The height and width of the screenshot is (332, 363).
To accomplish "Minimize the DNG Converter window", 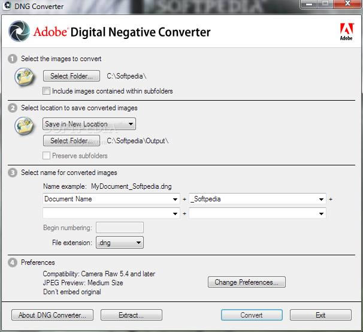I will click(309, 4).
